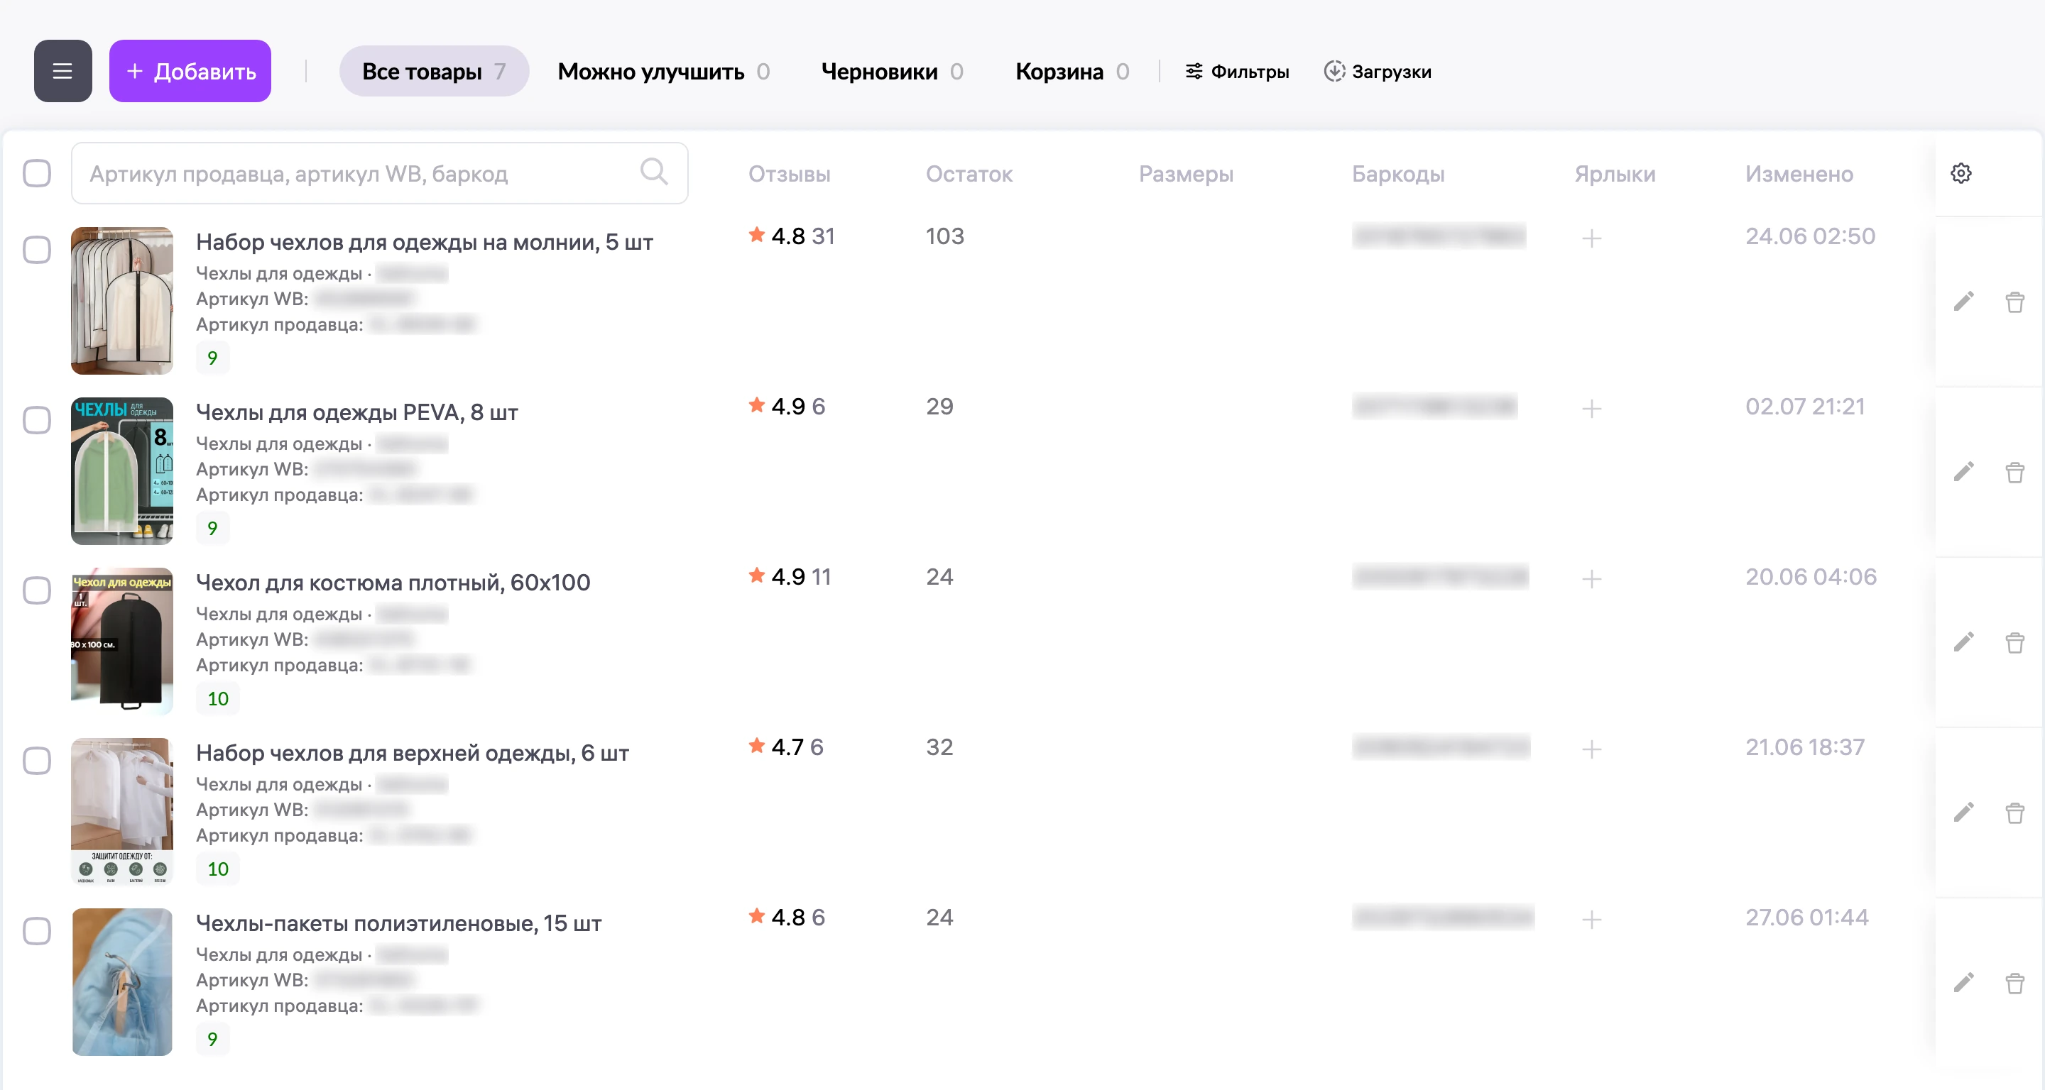Add label plus for 'Набор чехлов для верхней одежды'

click(1592, 749)
